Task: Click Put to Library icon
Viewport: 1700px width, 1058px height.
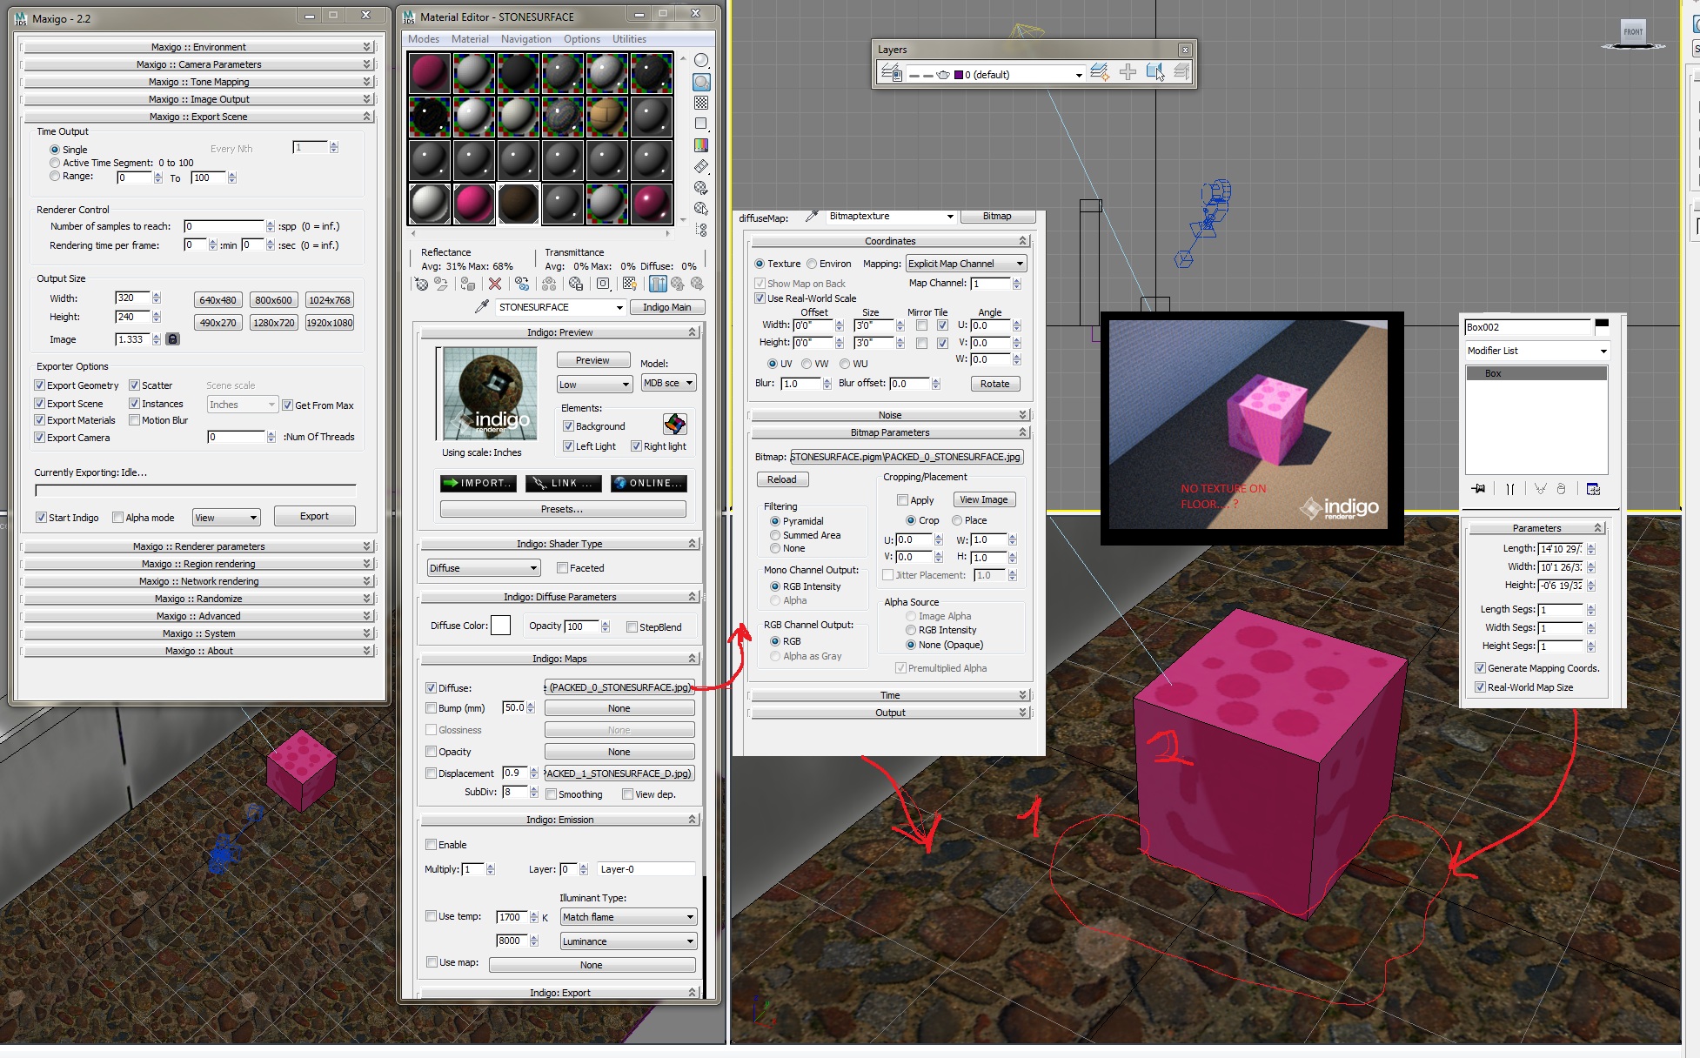Action: 576,284
